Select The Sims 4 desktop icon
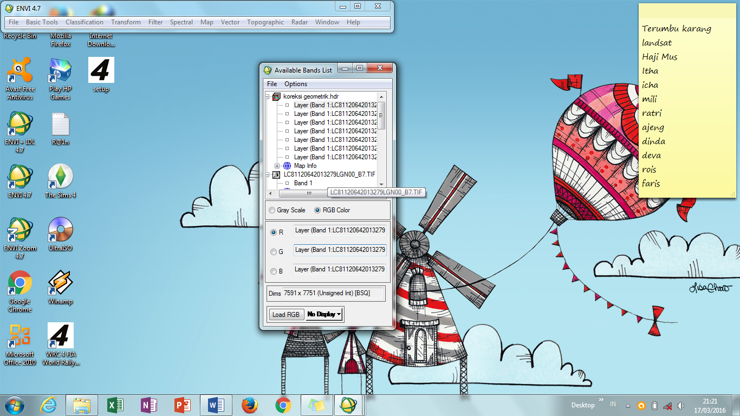The image size is (740, 416). (x=61, y=181)
